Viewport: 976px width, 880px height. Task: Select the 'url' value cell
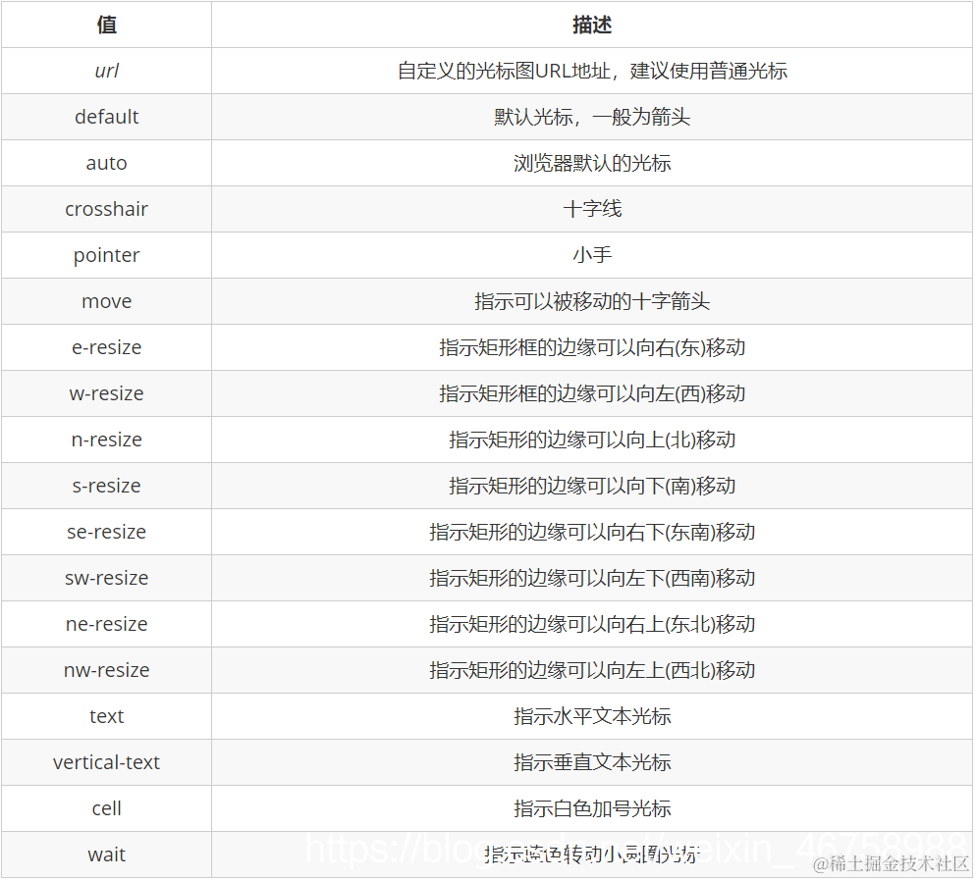(106, 71)
